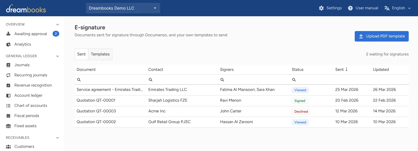
Task: Collapse the GENERAL LEDGER sidebar section
Action: pos(57,56)
